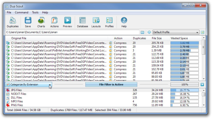Close the categories pane with the X icon
This screenshot has height=119, width=212.
pyautogui.click(x=202, y=84)
